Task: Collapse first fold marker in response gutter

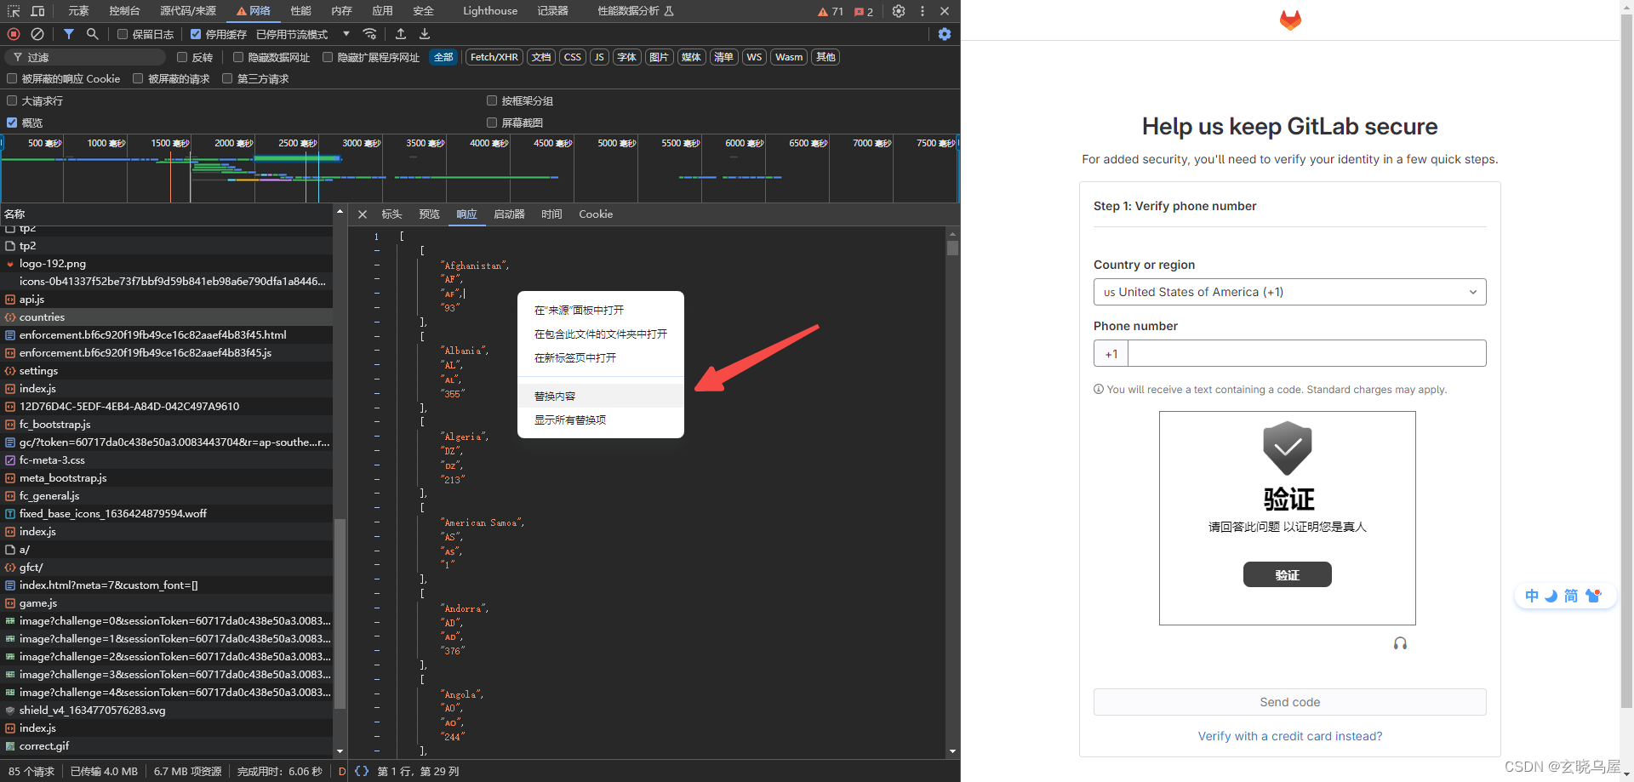Action: coord(376,250)
